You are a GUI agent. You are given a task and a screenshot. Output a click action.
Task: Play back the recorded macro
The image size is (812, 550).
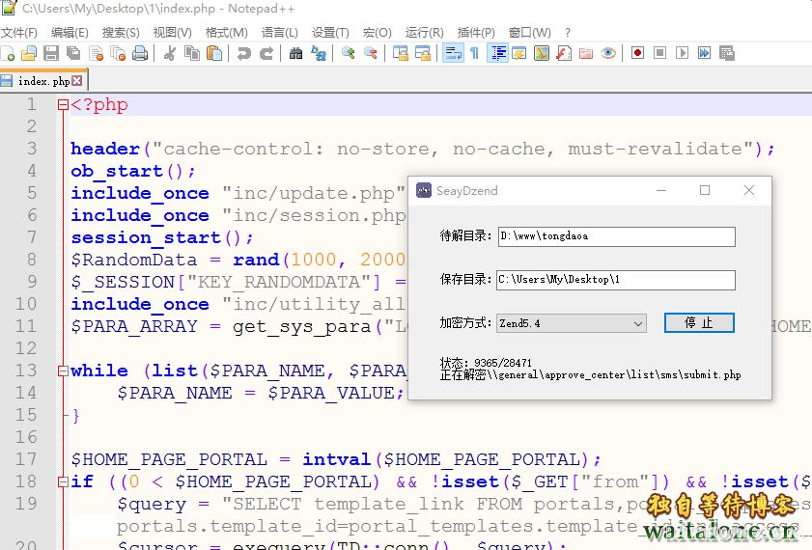[x=682, y=53]
